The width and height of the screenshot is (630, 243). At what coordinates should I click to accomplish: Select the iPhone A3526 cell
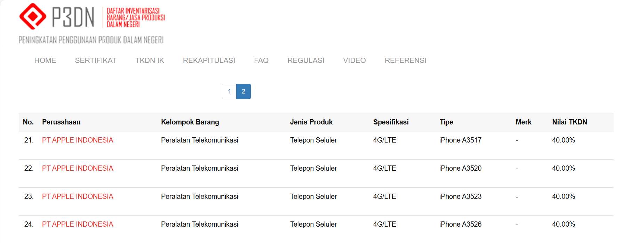(x=460, y=224)
